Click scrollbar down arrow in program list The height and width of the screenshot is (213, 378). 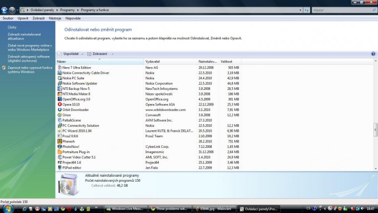tap(375, 169)
